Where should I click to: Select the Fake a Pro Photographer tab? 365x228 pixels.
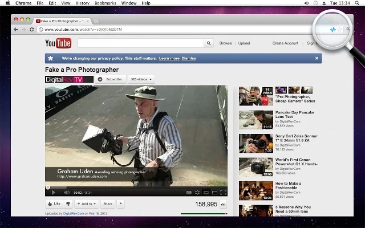pos(62,21)
